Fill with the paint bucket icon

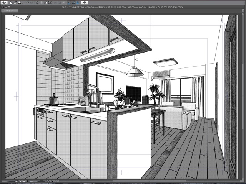pos(45,3)
